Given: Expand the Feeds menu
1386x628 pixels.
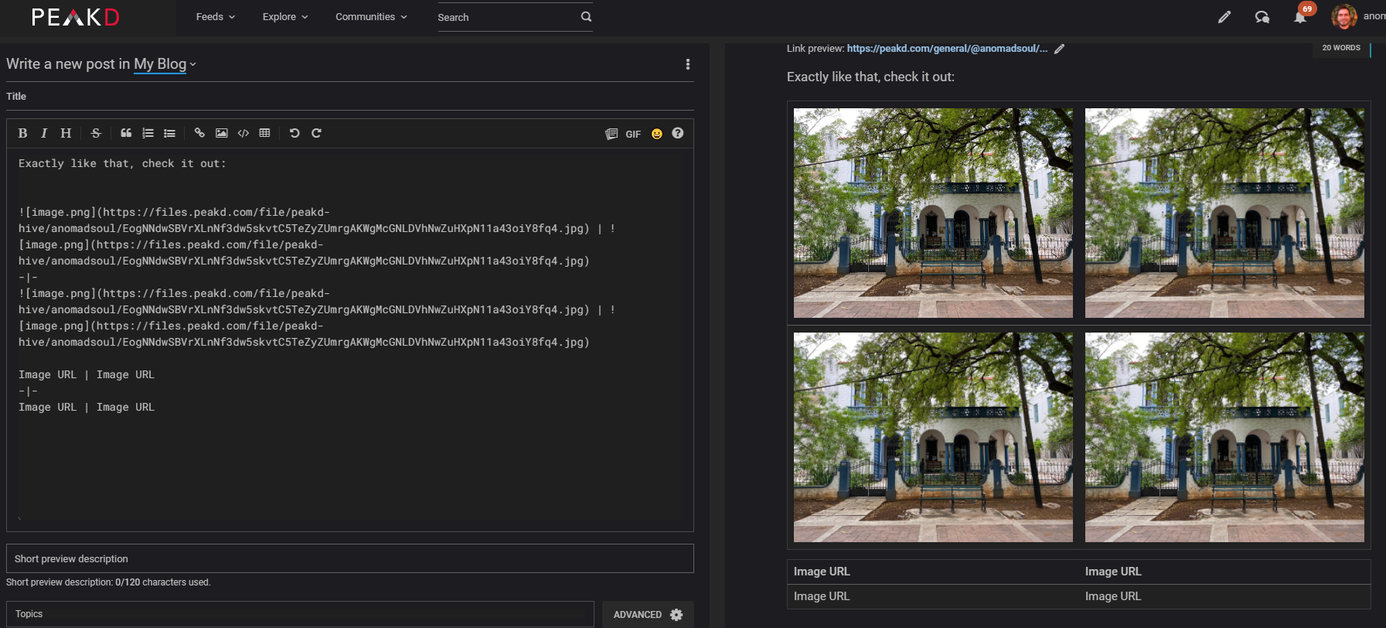Looking at the screenshot, I should tap(216, 17).
